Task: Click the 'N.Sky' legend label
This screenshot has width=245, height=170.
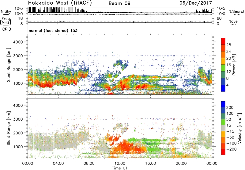Action: pos(6,11)
